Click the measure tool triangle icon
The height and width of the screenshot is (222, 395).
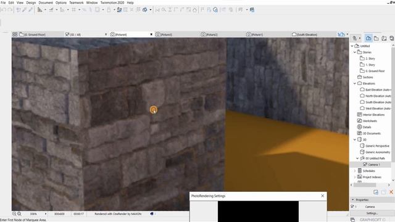click(x=39, y=10)
